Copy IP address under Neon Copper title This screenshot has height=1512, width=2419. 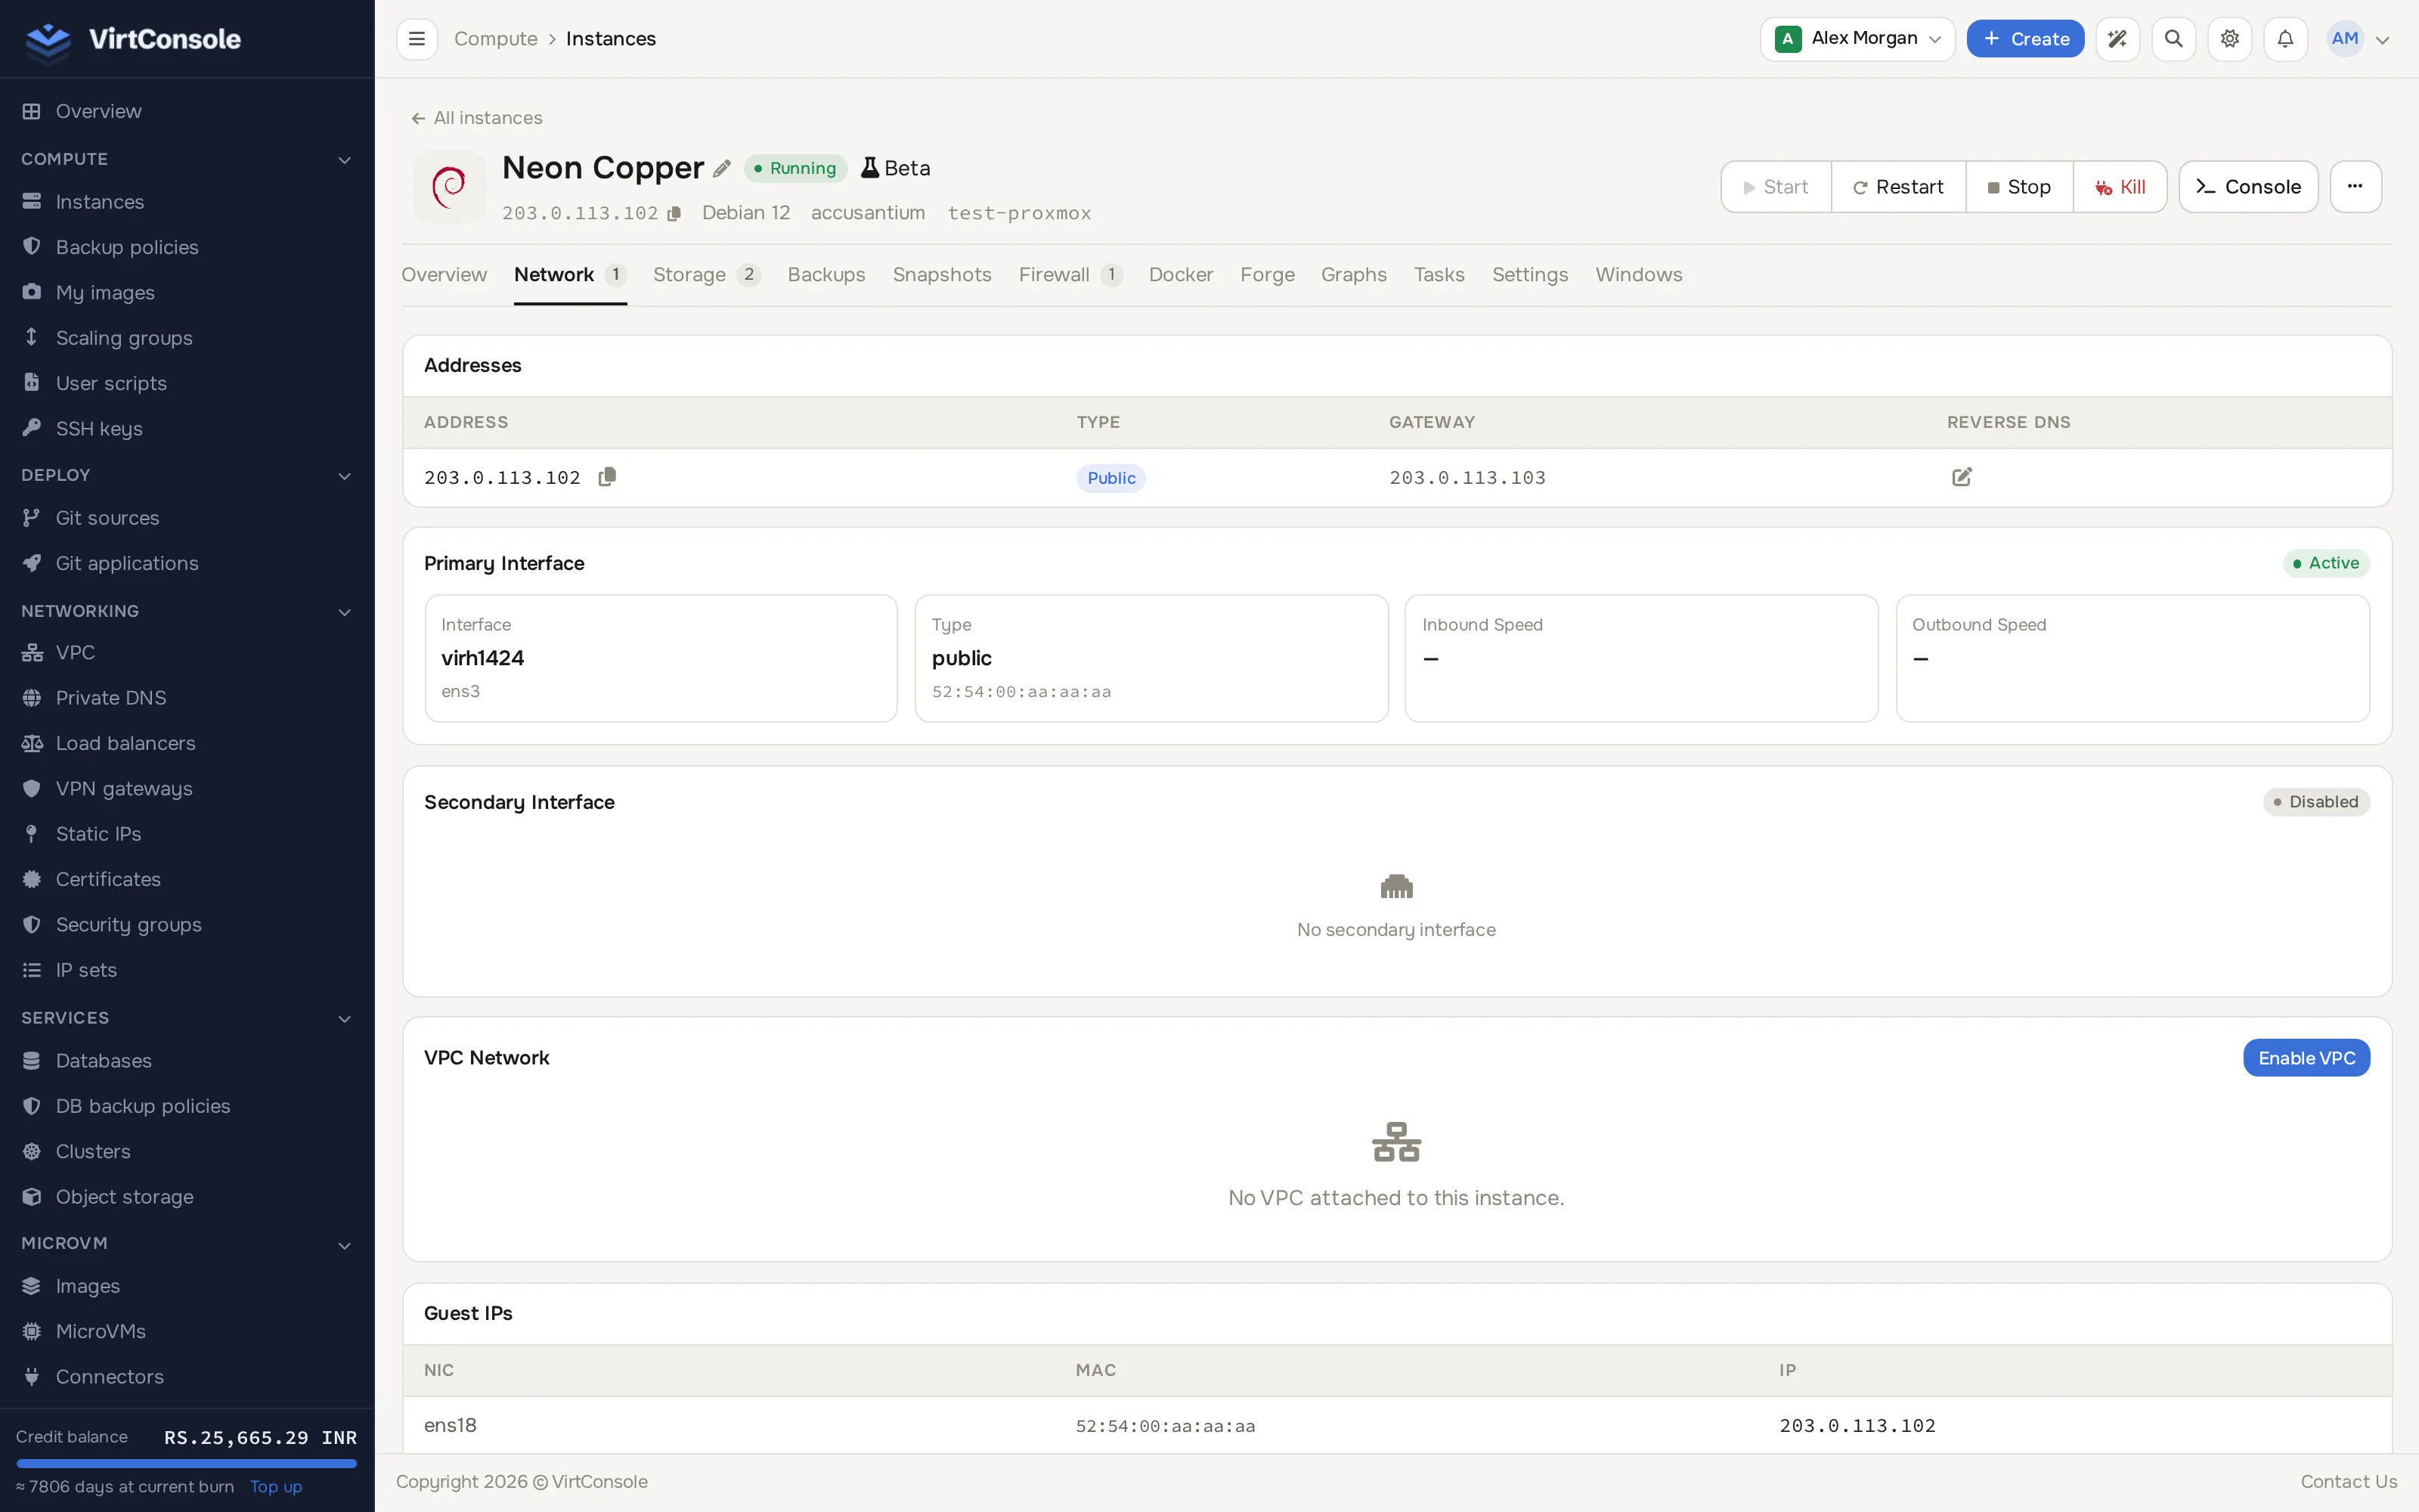(x=675, y=213)
